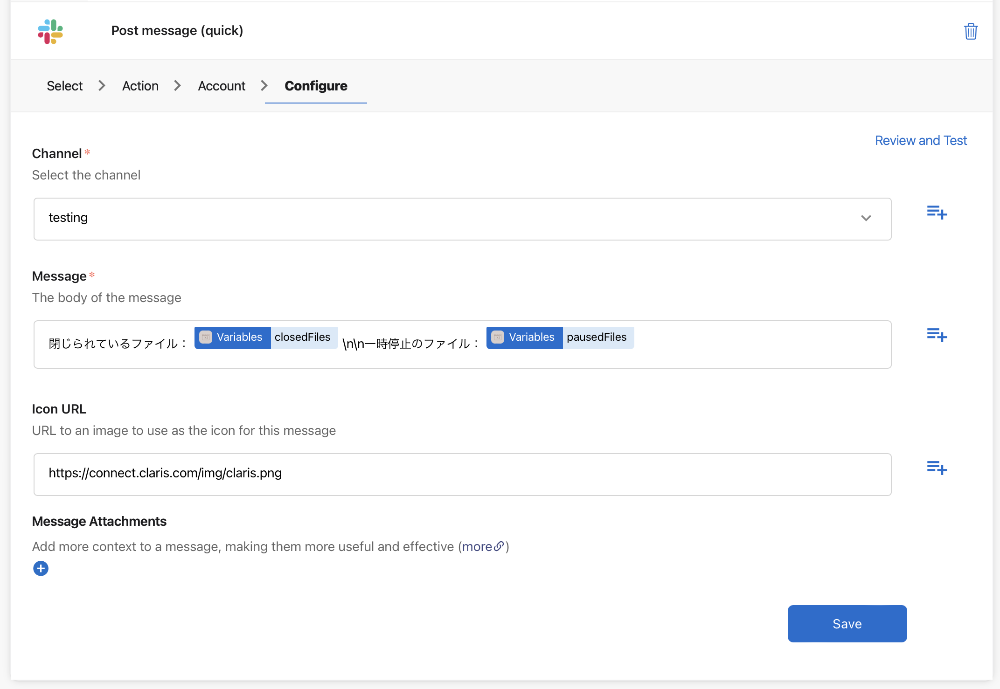
Task: Open the Review and Test link
Action: (x=921, y=140)
